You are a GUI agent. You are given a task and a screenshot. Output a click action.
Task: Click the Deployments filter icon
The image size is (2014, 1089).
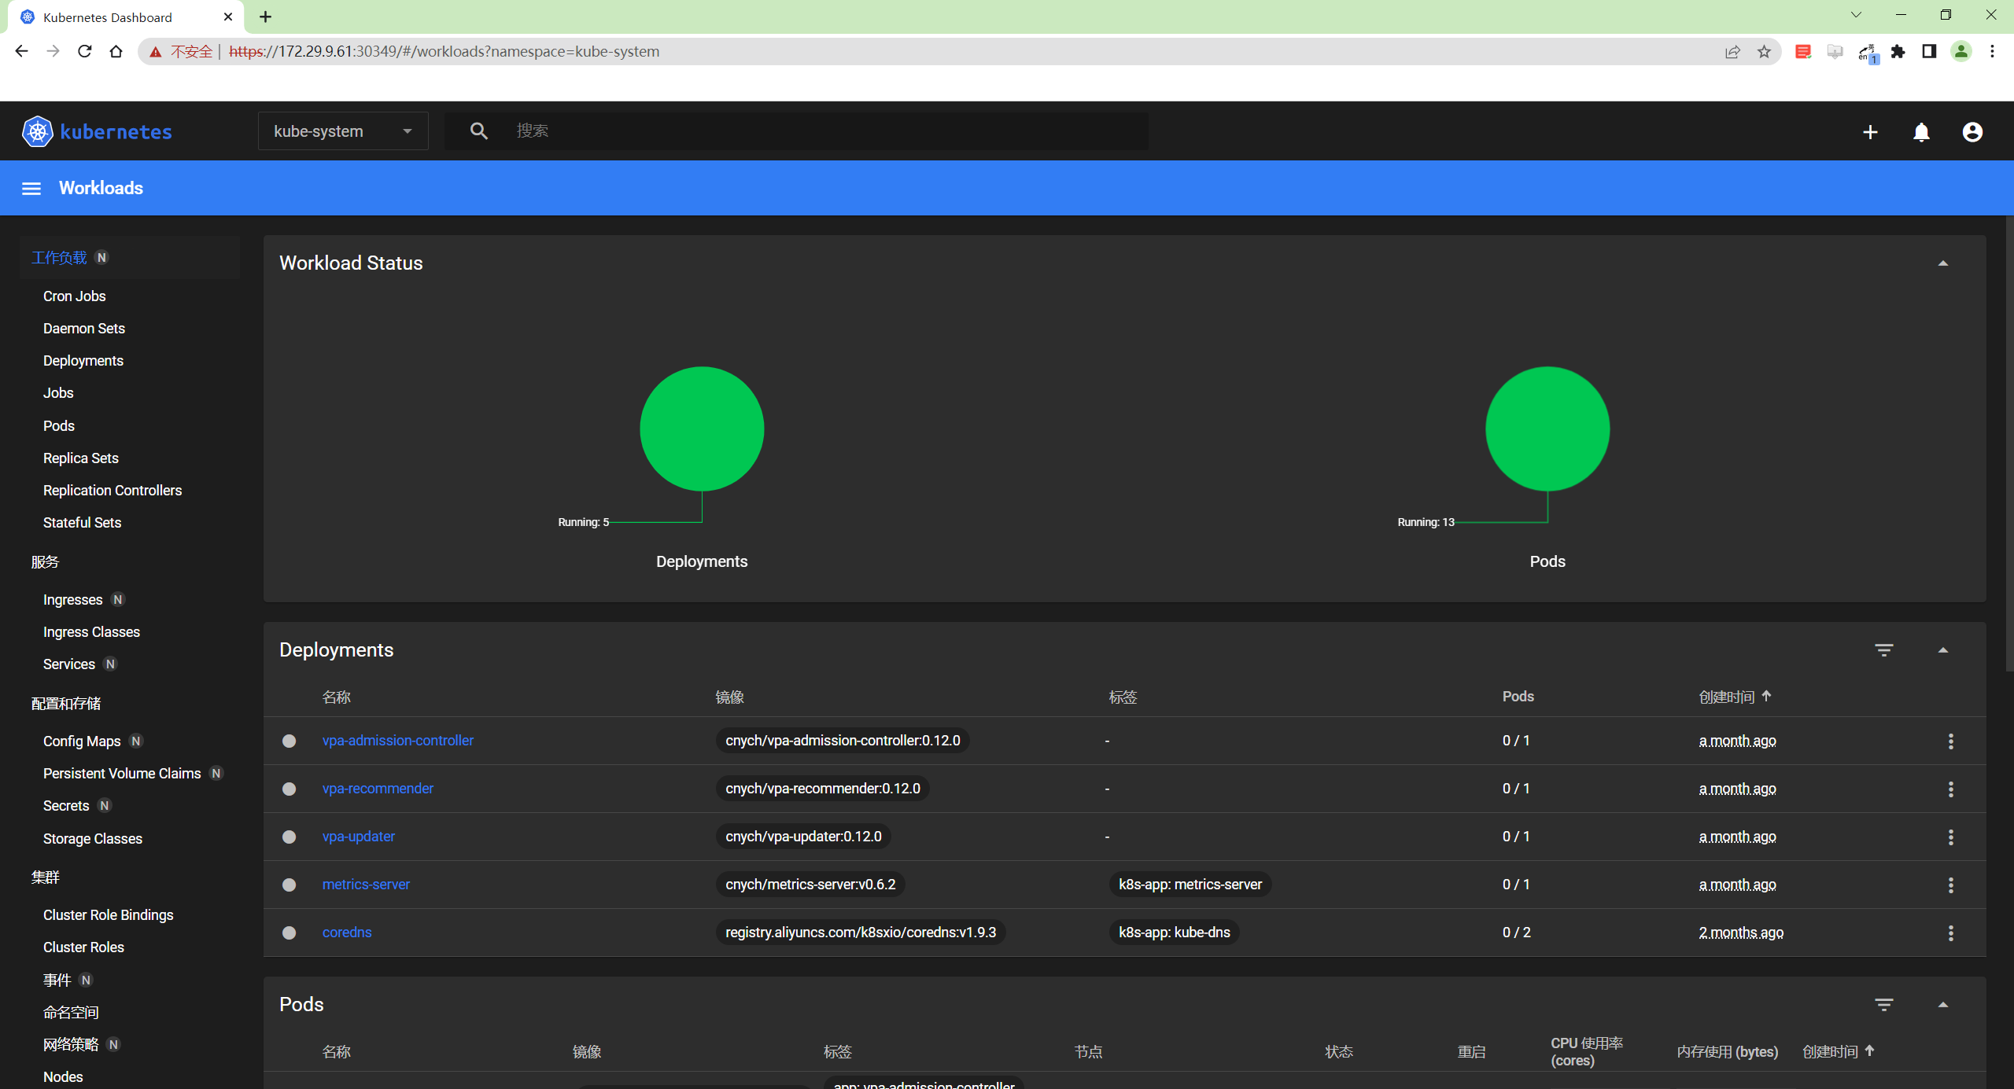1883,650
